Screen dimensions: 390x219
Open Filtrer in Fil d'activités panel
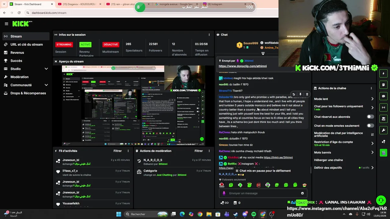118,151
